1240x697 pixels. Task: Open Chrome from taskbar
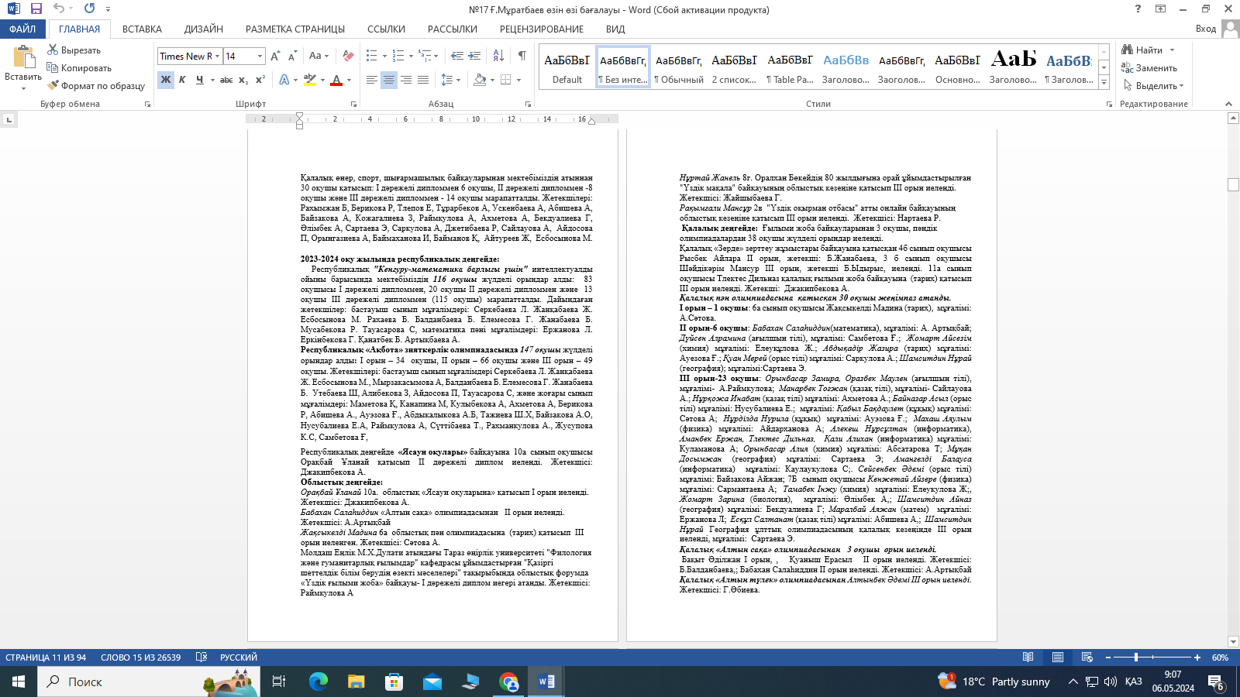508,682
